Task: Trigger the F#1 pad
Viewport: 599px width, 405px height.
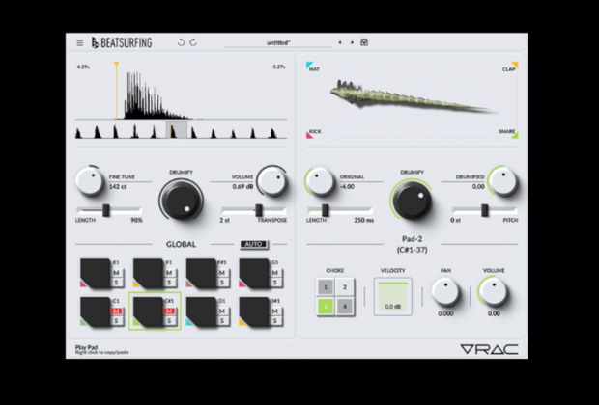Action: pyautogui.click(x=201, y=273)
